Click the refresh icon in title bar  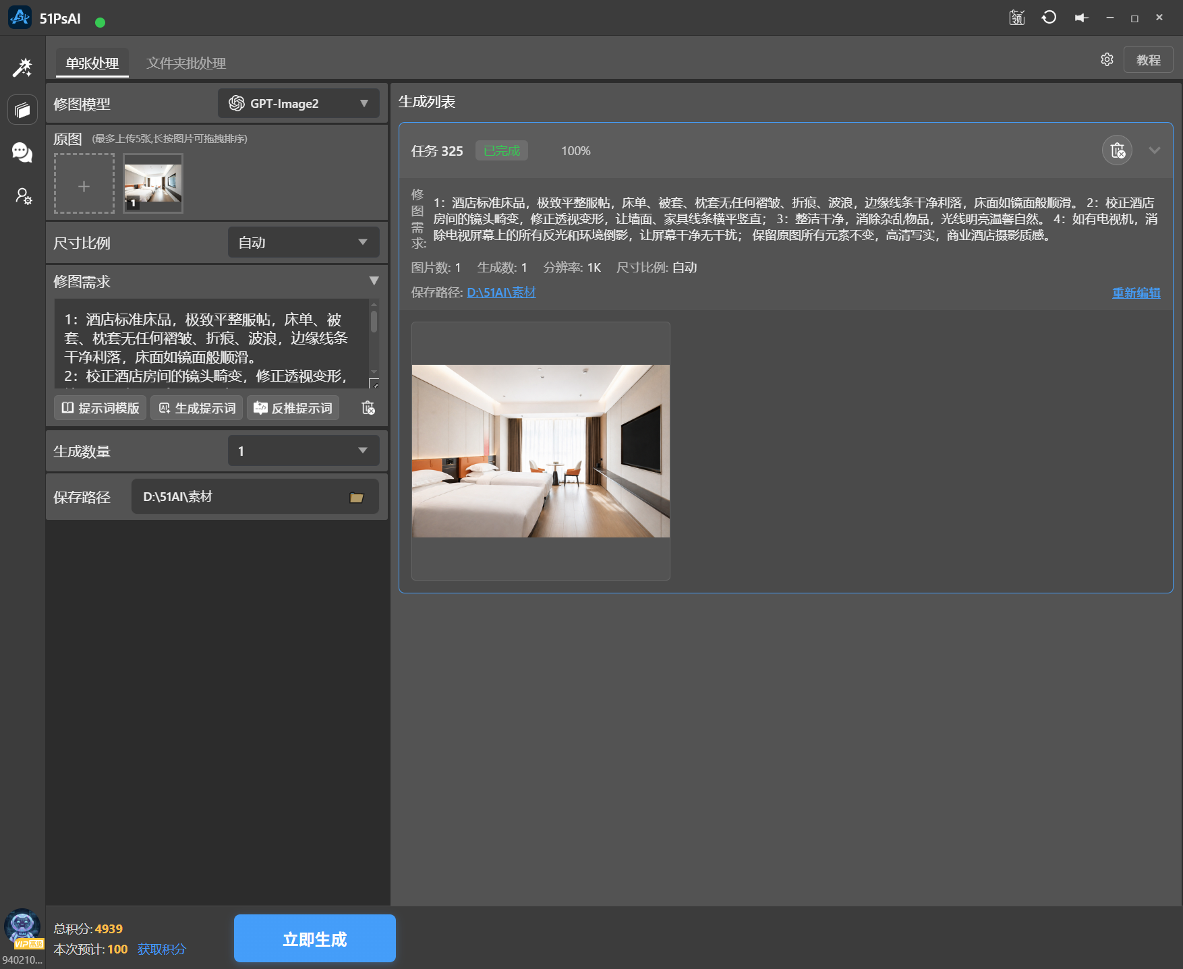pyautogui.click(x=1049, y=18)
